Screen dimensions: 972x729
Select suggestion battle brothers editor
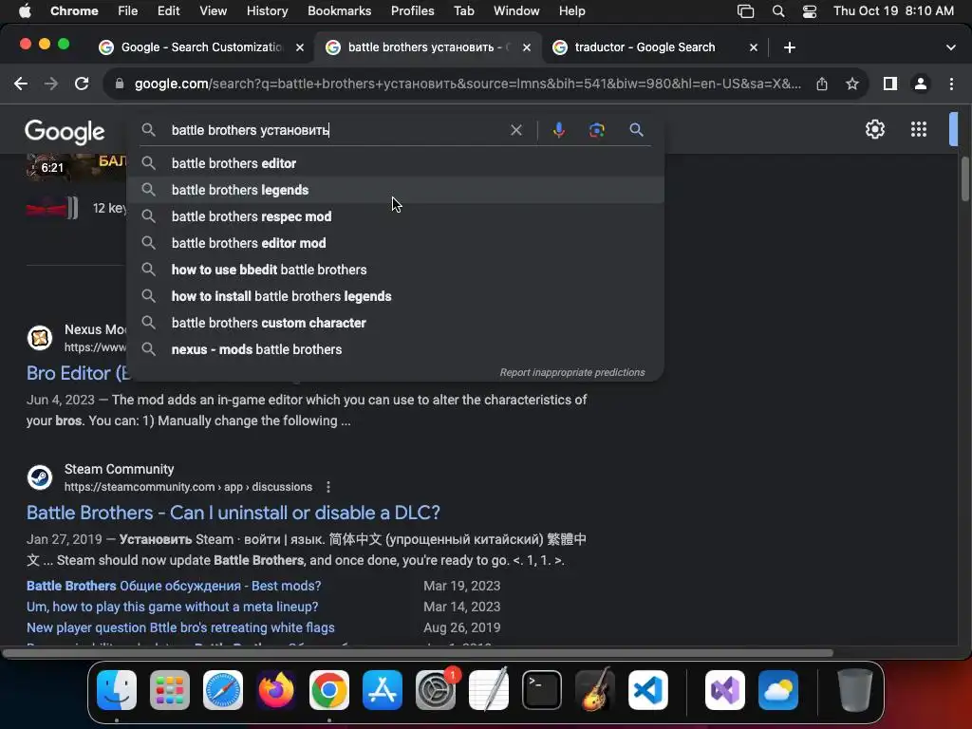(395, 163)
